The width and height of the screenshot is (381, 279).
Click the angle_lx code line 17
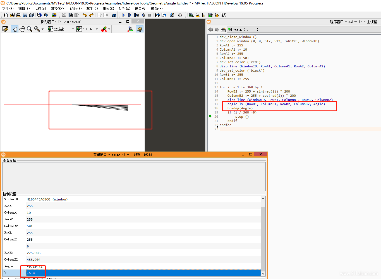[x=276, y=104]
